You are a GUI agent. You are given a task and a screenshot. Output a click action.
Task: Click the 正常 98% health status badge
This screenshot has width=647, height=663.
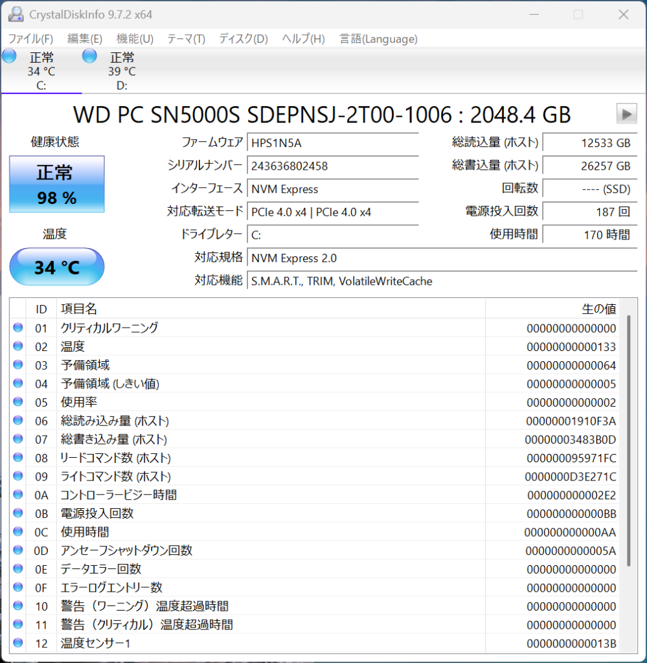pos(56,185)
